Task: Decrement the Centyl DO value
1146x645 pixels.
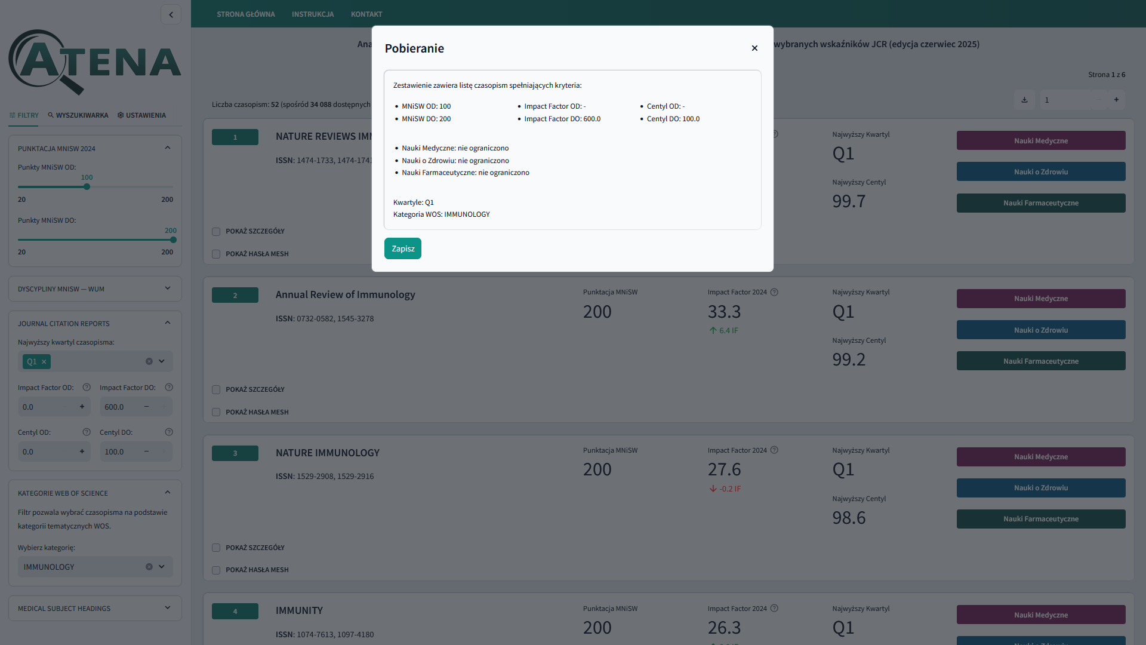Action: (146, 451)
